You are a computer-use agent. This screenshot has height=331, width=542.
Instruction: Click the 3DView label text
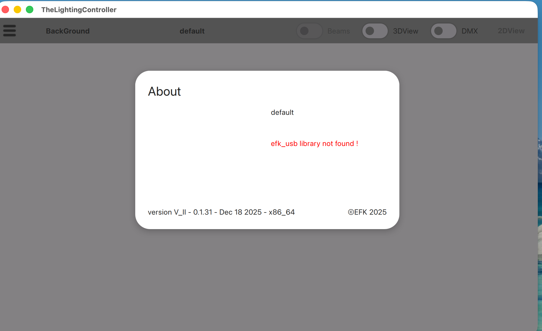click(x=405, y=31)
